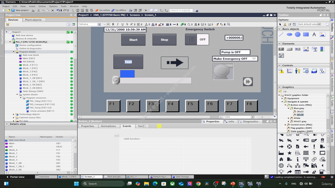Image resolution: width=335 pixels, height=188 pixels.
Task: Select the blue rectangle on HMI screen
Action: (127, 74)
